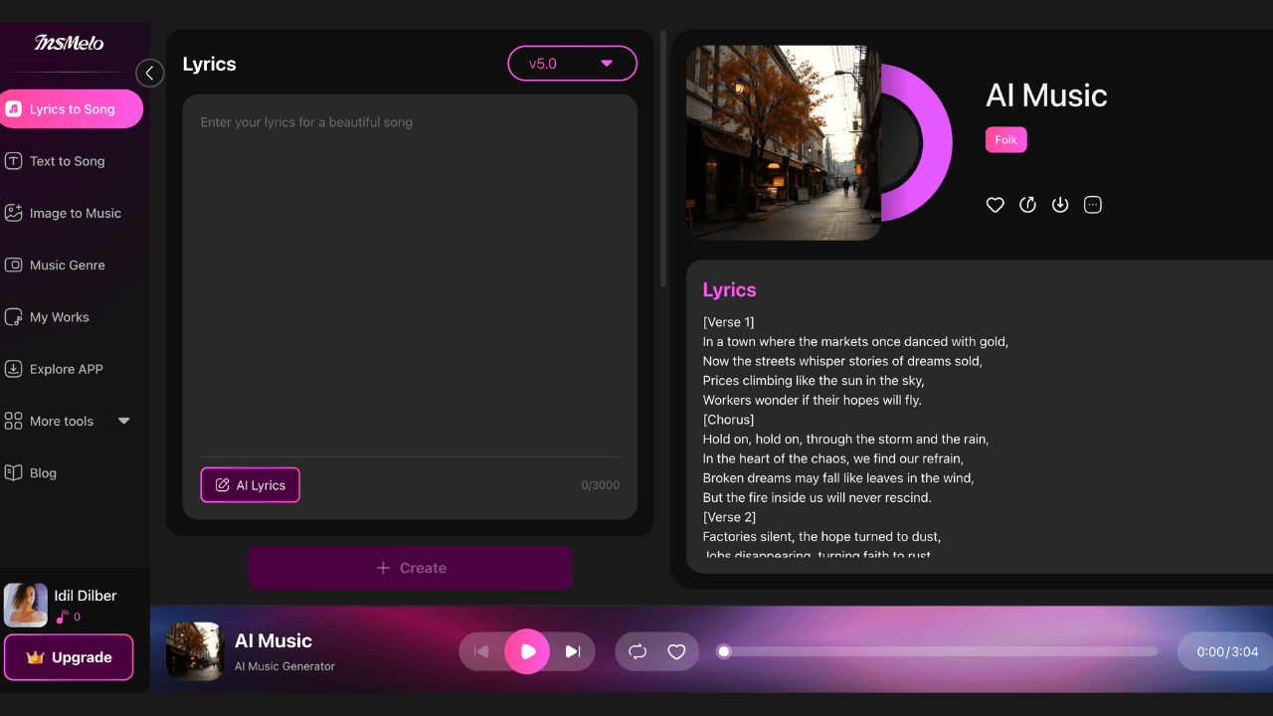Open the Image to Music tool
Viewport: 1273px width, 716px height.
[x=70, y=213]
